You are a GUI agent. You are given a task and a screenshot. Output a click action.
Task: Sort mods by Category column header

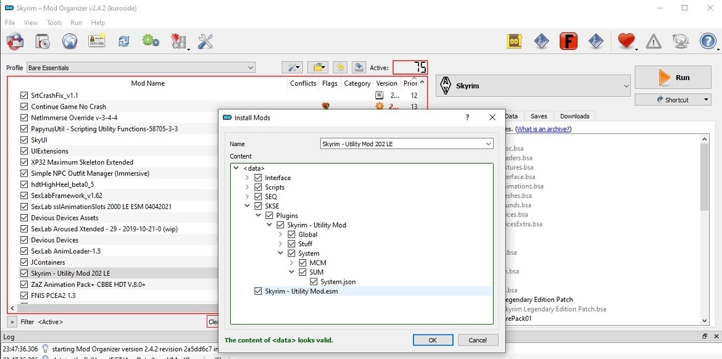pyautogui.click(x=357, y=83)
